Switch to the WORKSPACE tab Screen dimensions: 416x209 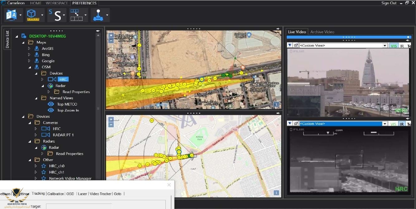(x=57, y=3)
